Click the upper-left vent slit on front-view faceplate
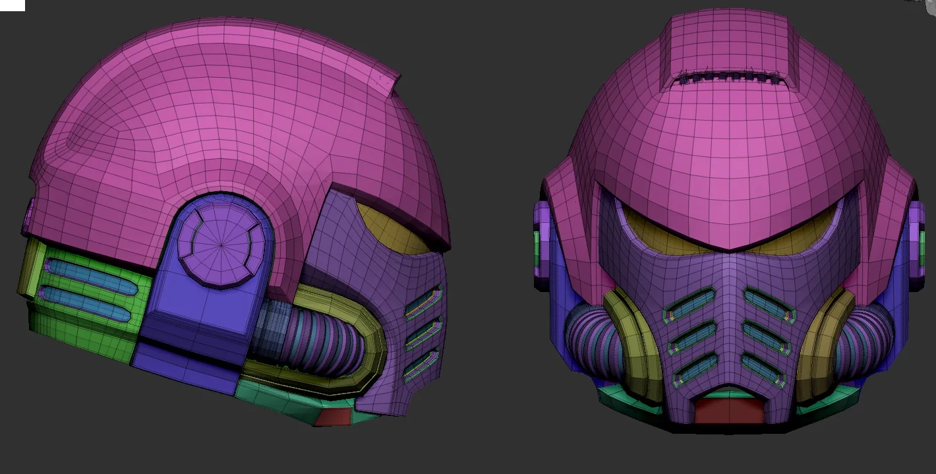 [x=689, y=305]
